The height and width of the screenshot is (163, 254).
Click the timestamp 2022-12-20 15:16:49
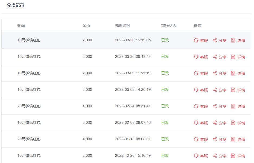133,155
